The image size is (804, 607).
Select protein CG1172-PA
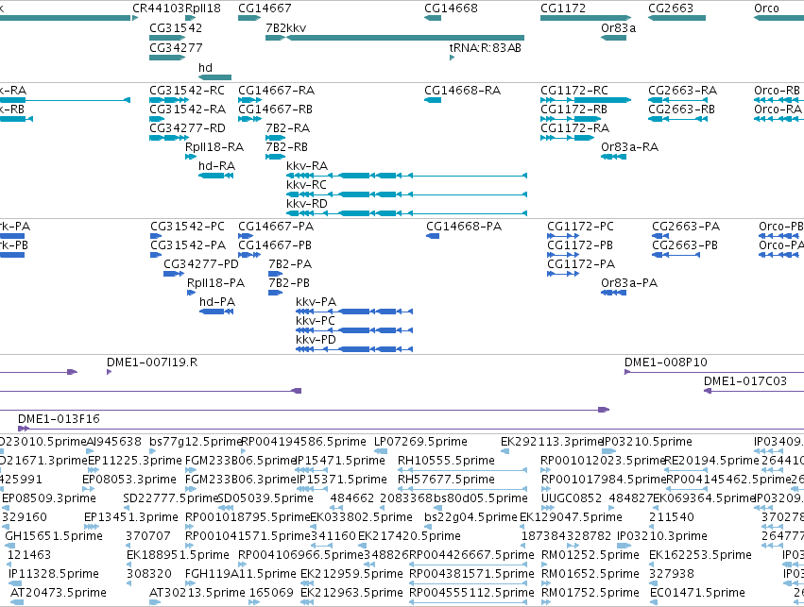click(x=563, y=274)
